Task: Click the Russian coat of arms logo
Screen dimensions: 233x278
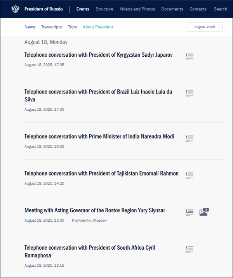Action: pyautogui.click(x=15, y=9)
